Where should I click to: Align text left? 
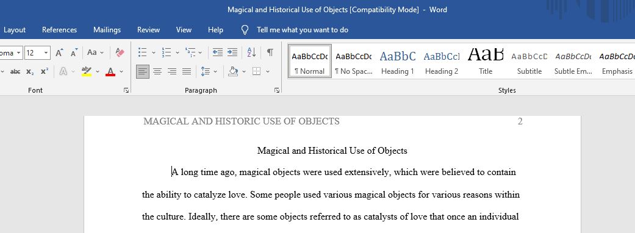[143, 72]
